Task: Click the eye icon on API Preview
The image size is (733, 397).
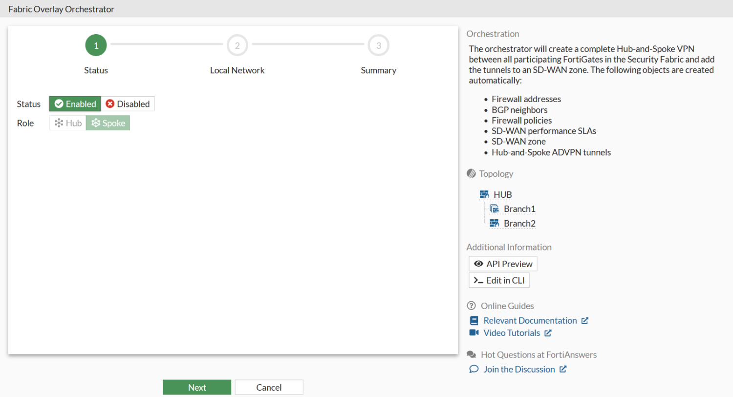Action: click(478, 264)
